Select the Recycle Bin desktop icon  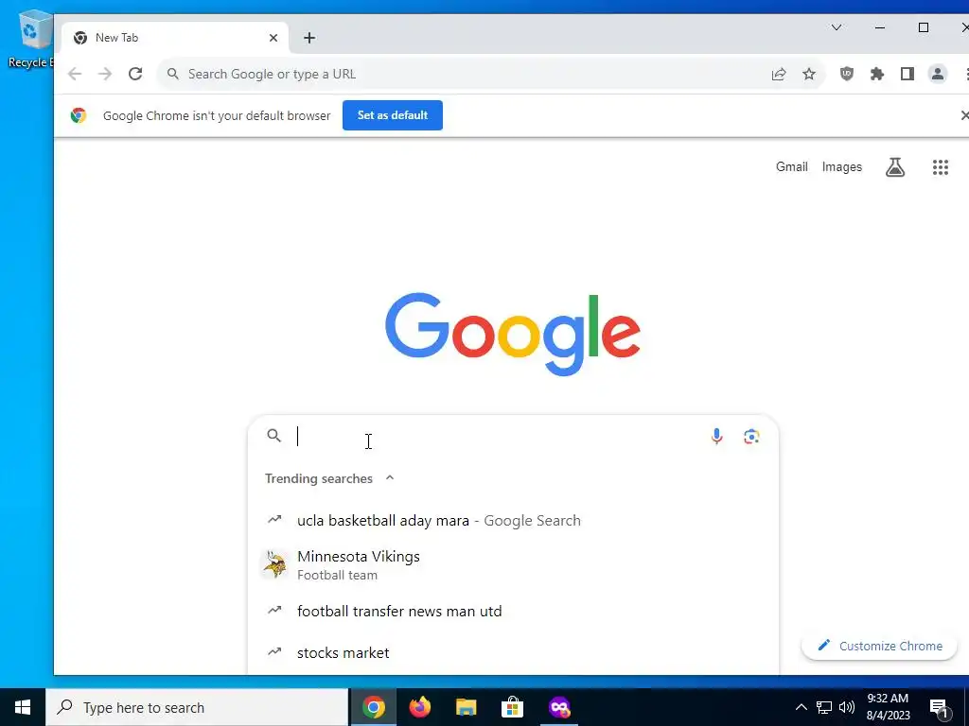(x=30, y=38)
